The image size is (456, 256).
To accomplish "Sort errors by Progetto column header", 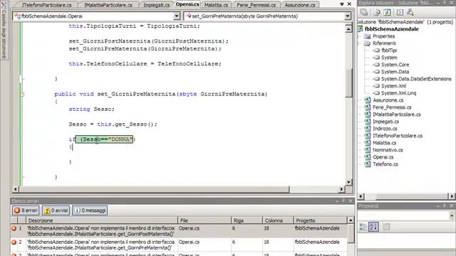I will (x=320, y=220).
